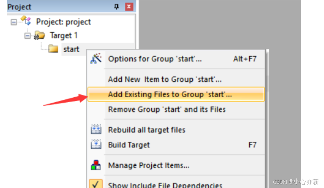Image resolution: width=324 pixels, height=188 pixels.
Task: Toggle the Show Include File Dependencies checkmark
Action: (x=96, y=183)
